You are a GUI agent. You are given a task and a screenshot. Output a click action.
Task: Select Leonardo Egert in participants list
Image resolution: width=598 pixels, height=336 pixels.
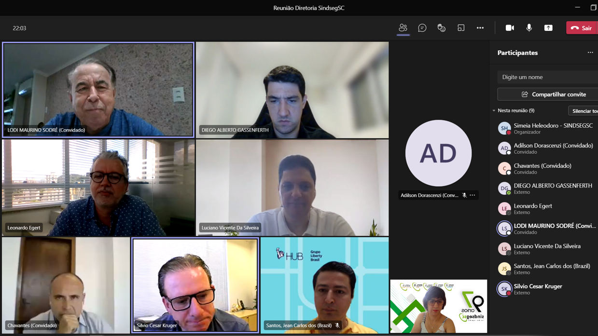point(533,209)
